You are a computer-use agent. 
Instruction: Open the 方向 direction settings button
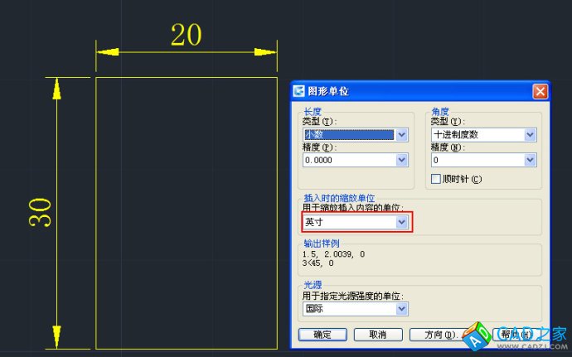pos(440,335)
